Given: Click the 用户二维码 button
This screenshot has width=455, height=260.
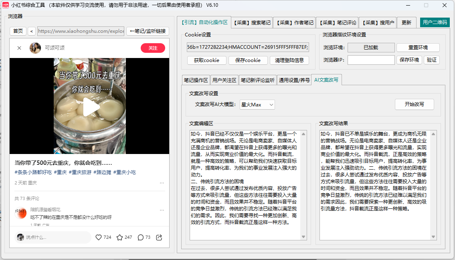Looking at the screenshot, I should point(435,22).
